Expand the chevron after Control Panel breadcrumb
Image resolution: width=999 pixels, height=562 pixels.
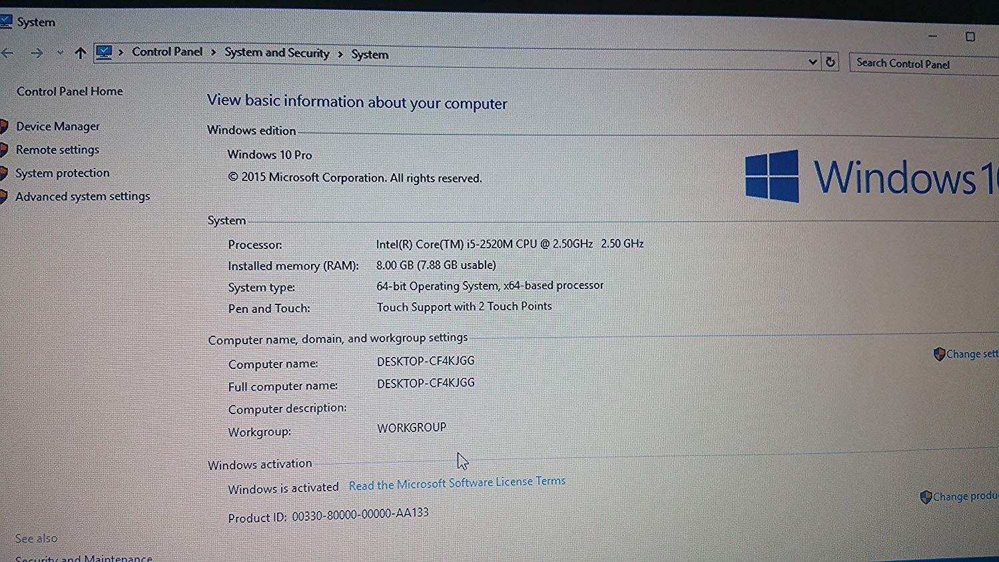212,53
